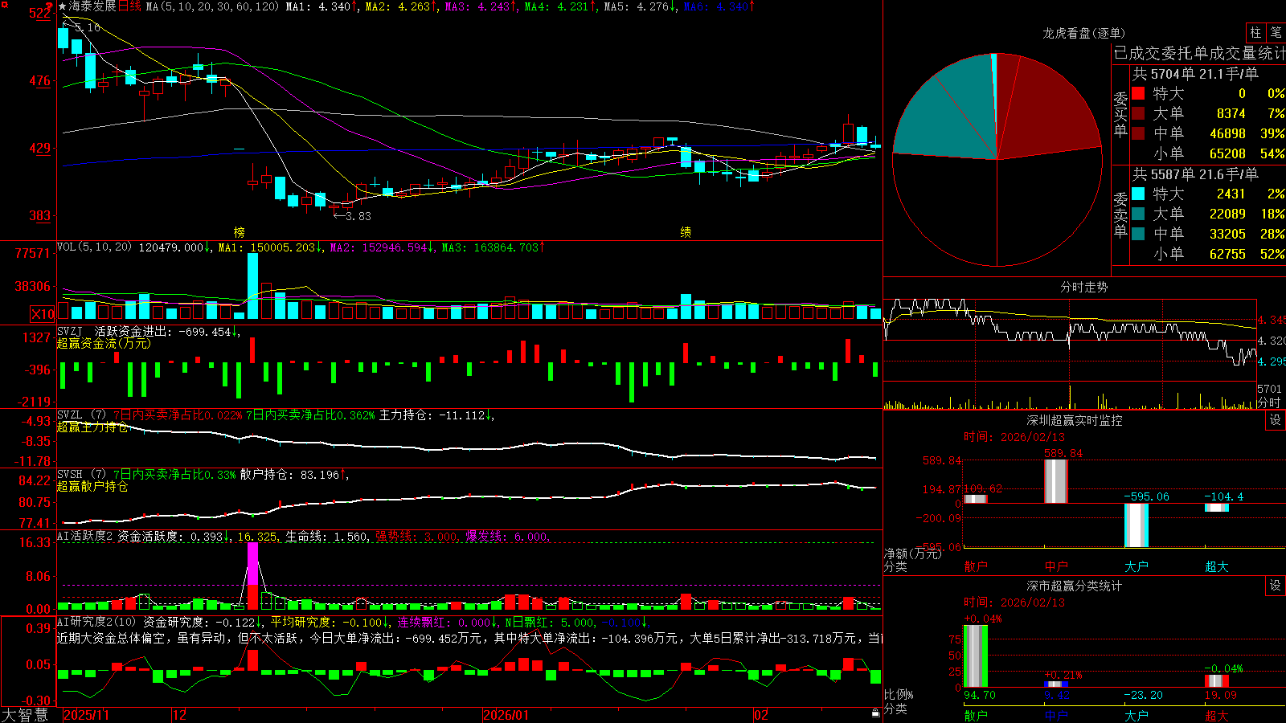Image resolution: width=1286 pixels, height=723 pixels.
Task: Click the 超赢散户持仓 yellow label
Action: click(92, 486)
